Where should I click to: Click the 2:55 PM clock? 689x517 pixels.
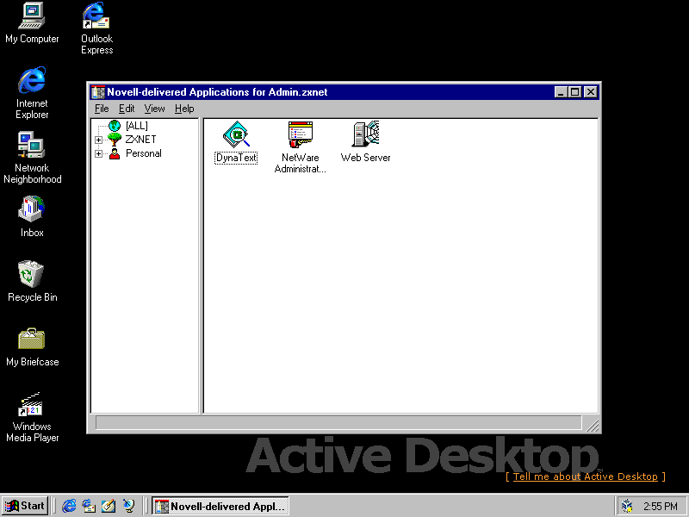pos(661,507)
